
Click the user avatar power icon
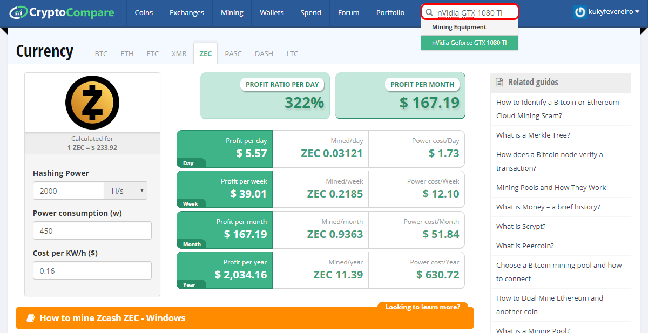point(580,12)
